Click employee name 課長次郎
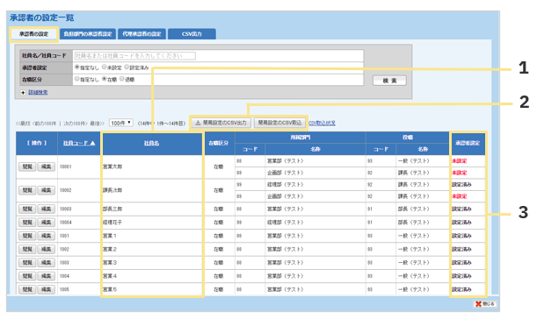 tap(112, 190)
